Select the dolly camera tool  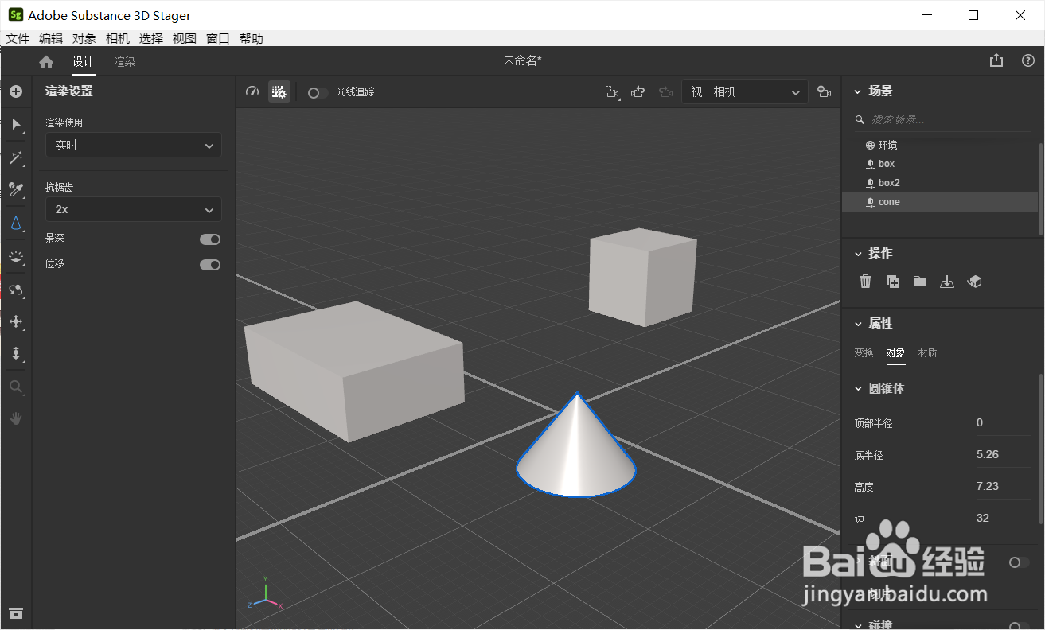(x=15, y=354)
